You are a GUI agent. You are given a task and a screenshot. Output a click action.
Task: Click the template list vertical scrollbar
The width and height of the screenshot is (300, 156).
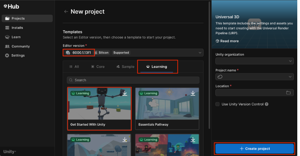(x=210, y=65)
